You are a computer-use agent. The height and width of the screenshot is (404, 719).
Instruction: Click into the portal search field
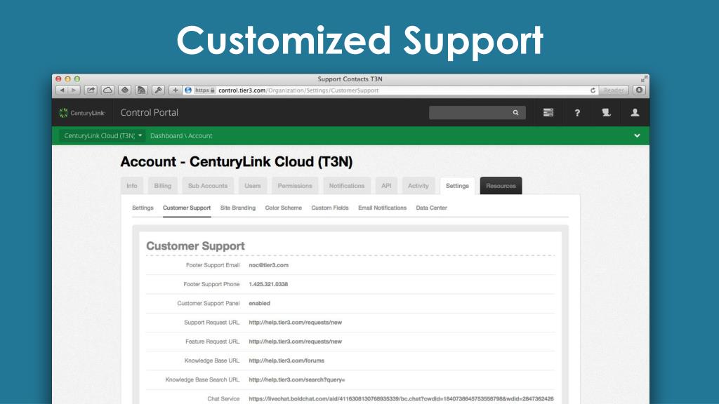(x=470, y=113)
